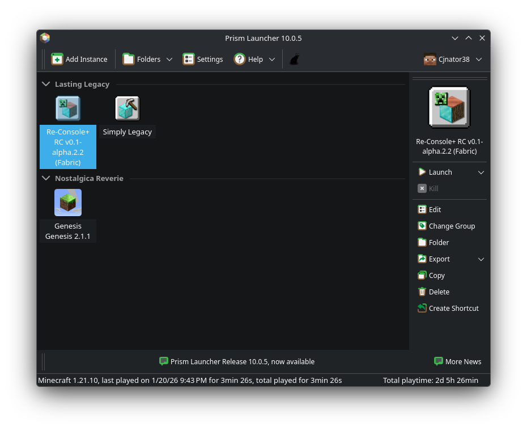Select the Simply Legacy instance thumbnail

point(127,108)
